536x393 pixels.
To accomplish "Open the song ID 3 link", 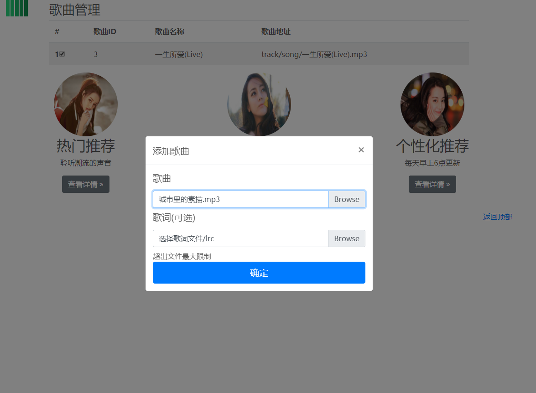I will tap(95, 54).
